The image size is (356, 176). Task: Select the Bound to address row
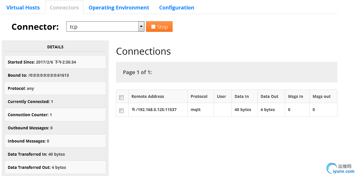[55, 75]
